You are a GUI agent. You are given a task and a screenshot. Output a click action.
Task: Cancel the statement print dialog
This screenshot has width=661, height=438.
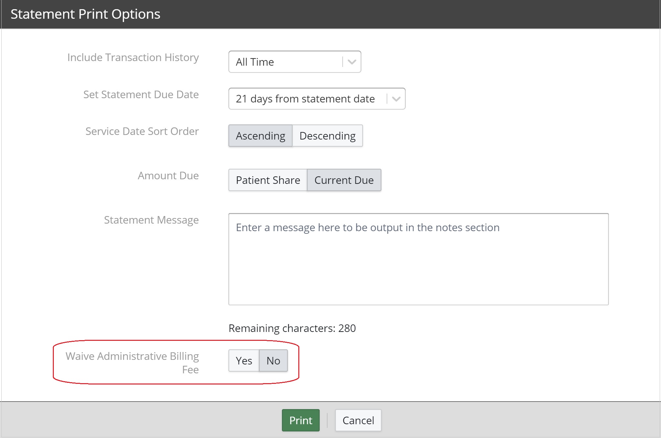pyautogui.click(x=358, y=420)
